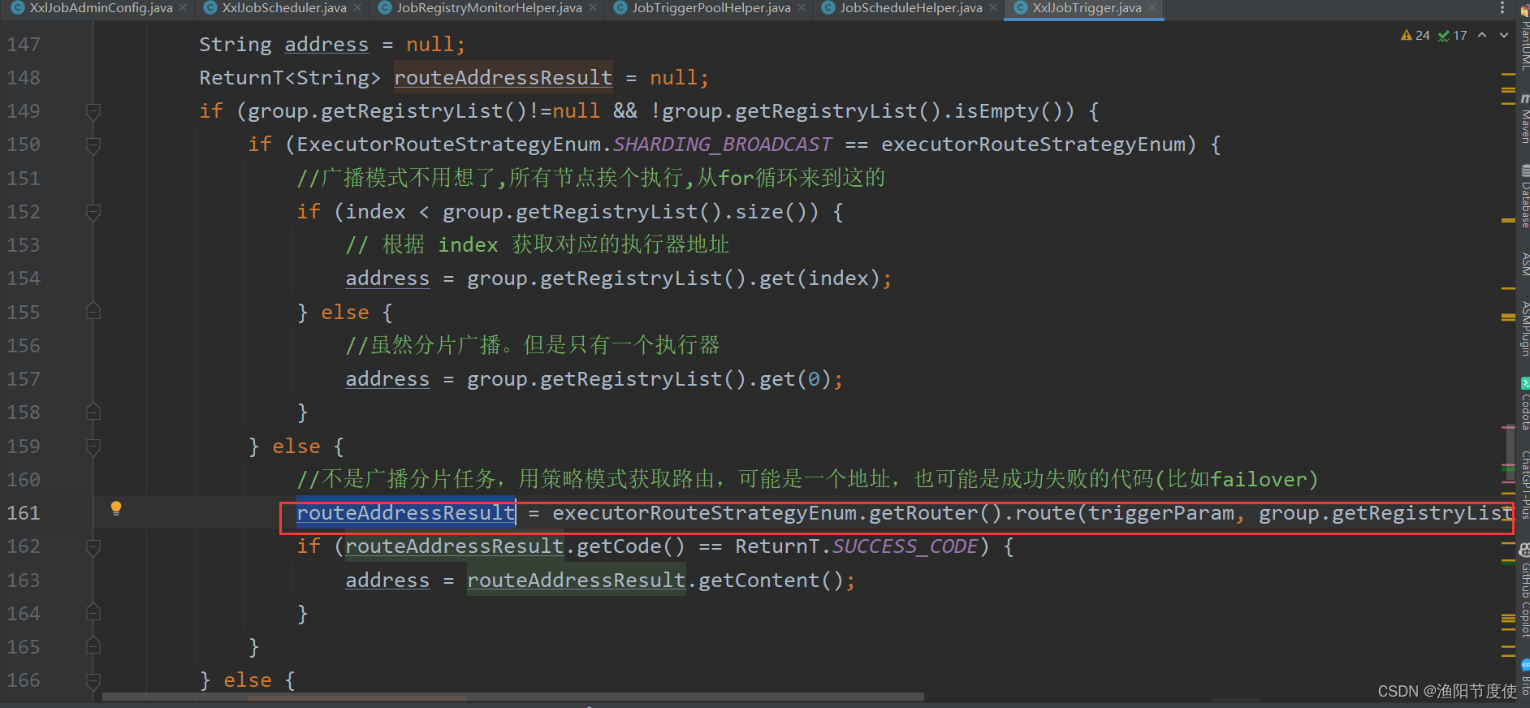This screenshot has width=1530, height=708.
Task: Click getContent() call on line 163
Action: (x=769, y=581)
